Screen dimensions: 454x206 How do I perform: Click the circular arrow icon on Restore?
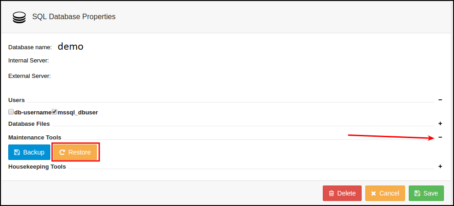coord(62,152)
